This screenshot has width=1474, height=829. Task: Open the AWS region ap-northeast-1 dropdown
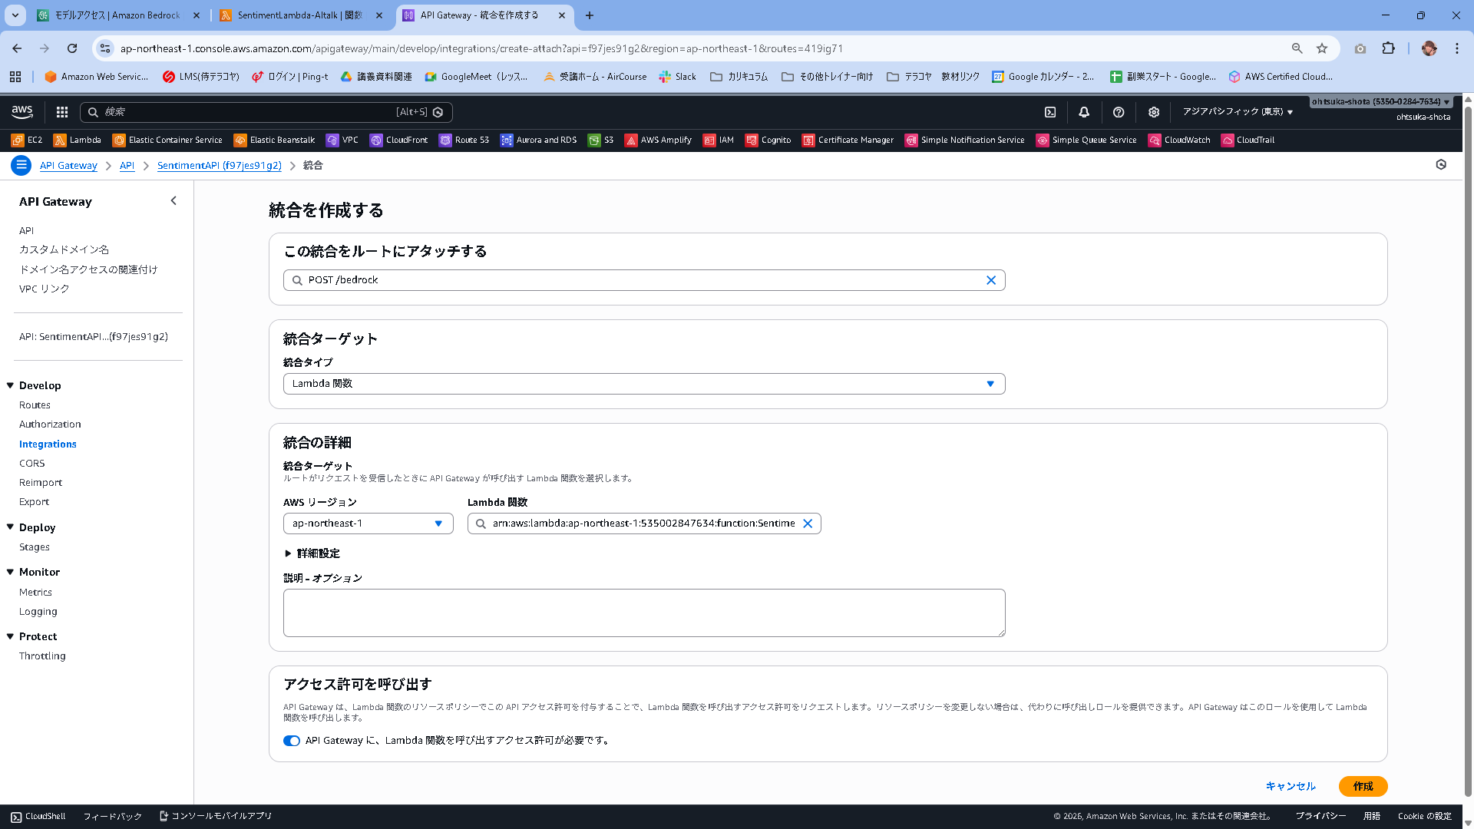(368, 523)
